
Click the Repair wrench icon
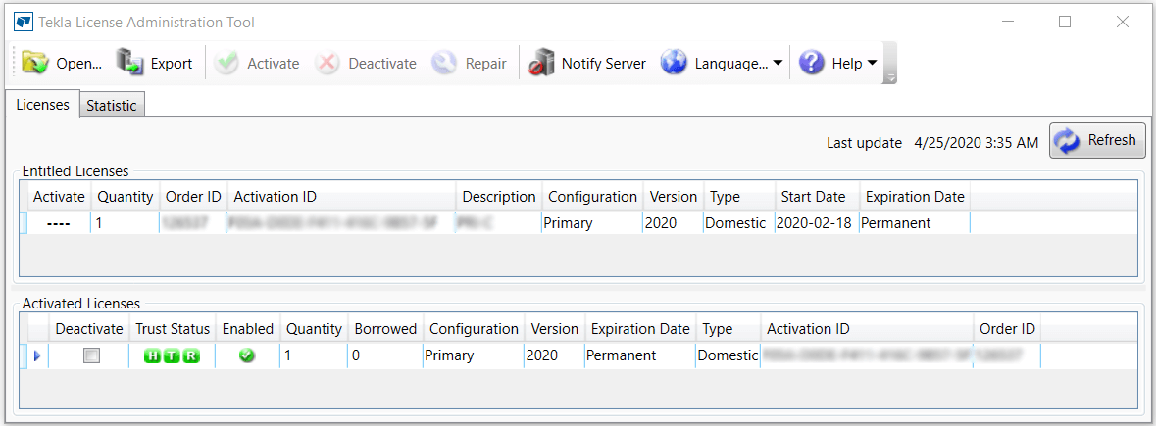444,64
